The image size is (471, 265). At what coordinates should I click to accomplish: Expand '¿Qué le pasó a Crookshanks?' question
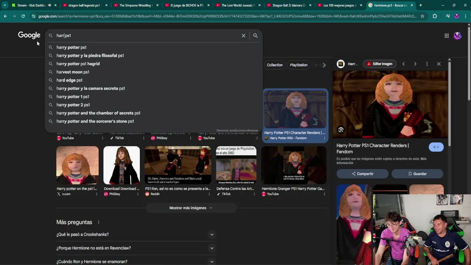136,234
